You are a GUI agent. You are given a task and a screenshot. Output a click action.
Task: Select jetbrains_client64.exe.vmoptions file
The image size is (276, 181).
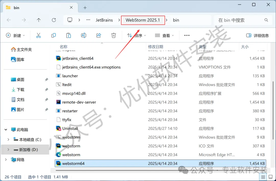tap(160, 67)
